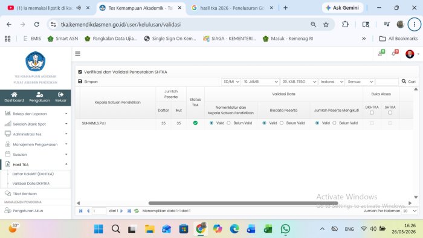The height and width of the screenshot is (238, 423).
Task: Go to previous page of table
Action: (x=88, y=211)
